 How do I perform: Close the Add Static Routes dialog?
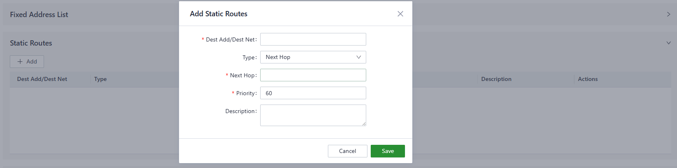point(400,14)
